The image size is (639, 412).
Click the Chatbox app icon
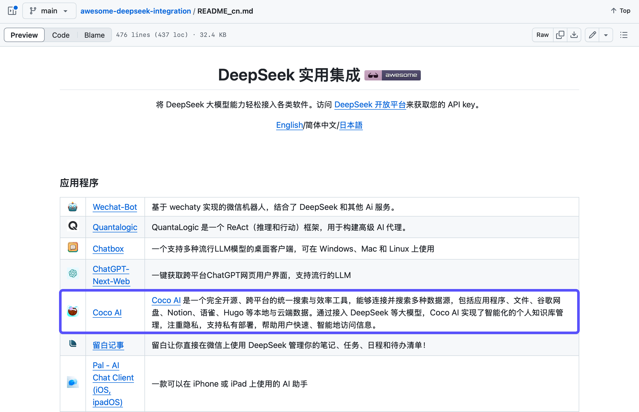[73, 247]
